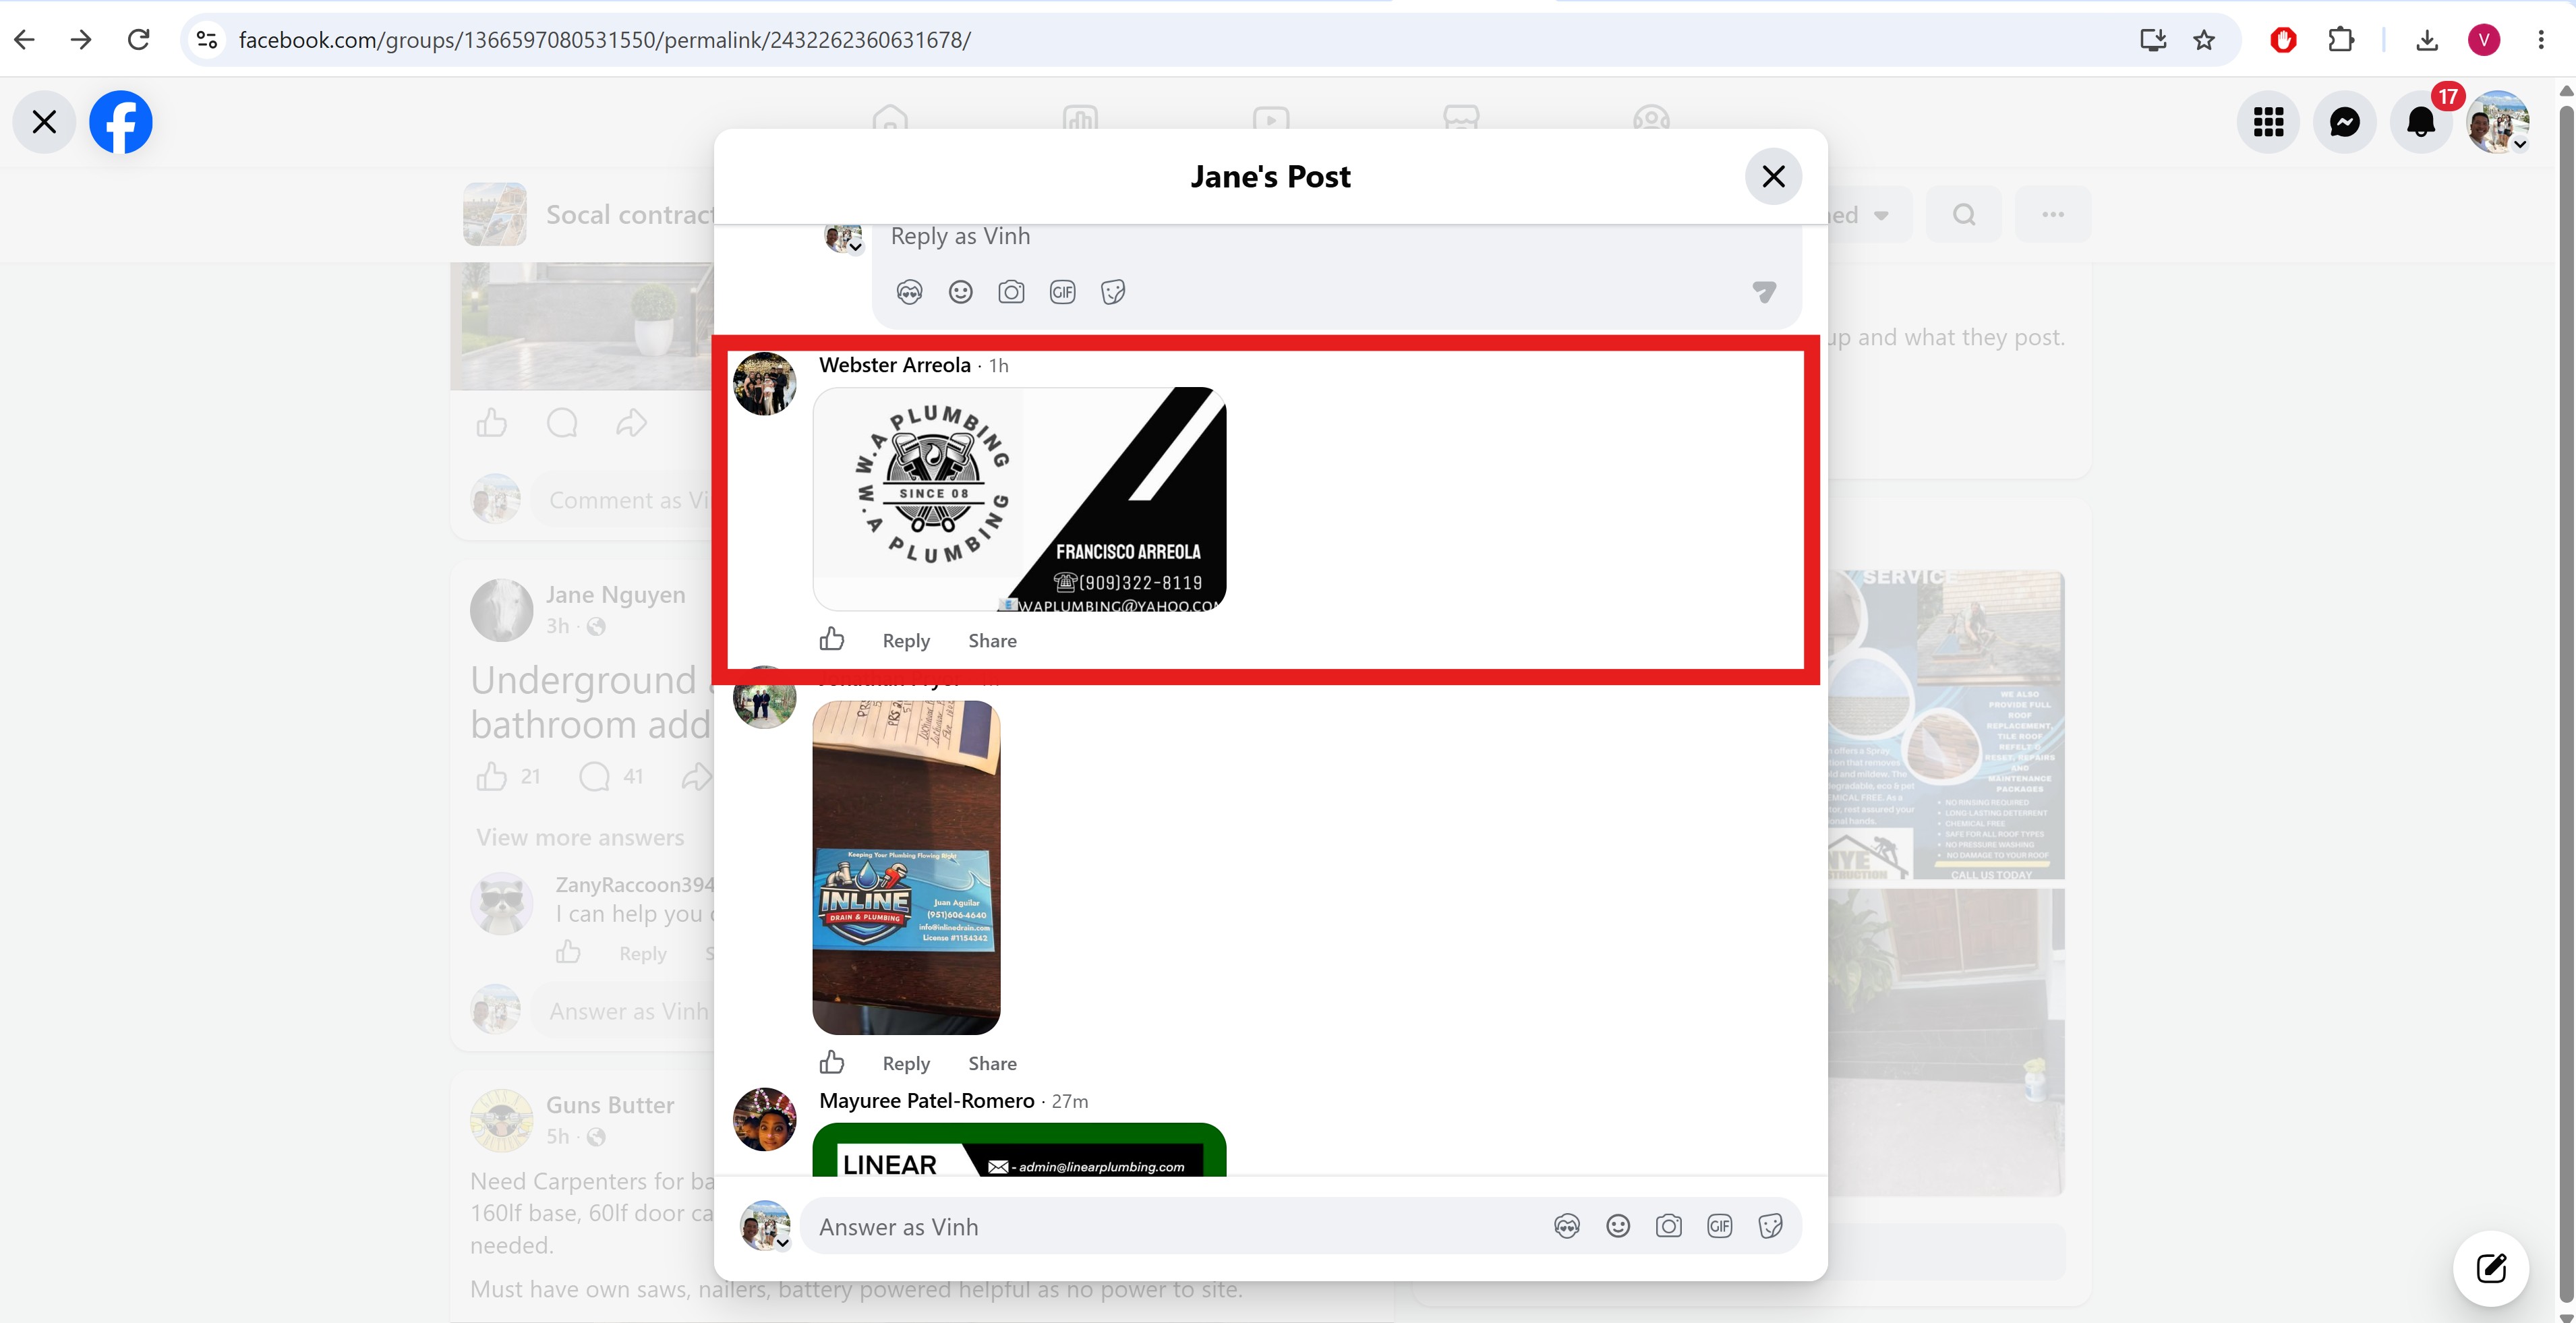Image resolution: width=2576 pixels, height=1323 pixels.
Task: Open Messenger chats
Action: tap(2344, 122)
